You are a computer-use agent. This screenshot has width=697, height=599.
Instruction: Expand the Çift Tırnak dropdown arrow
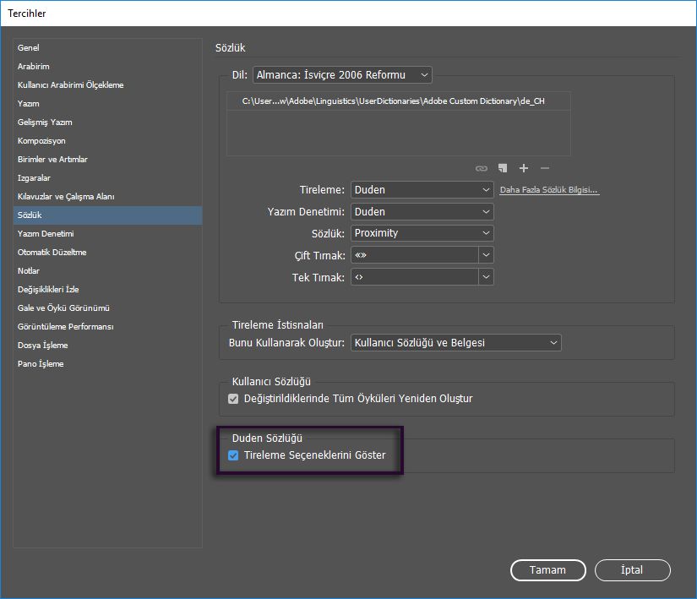coord(487,255)
